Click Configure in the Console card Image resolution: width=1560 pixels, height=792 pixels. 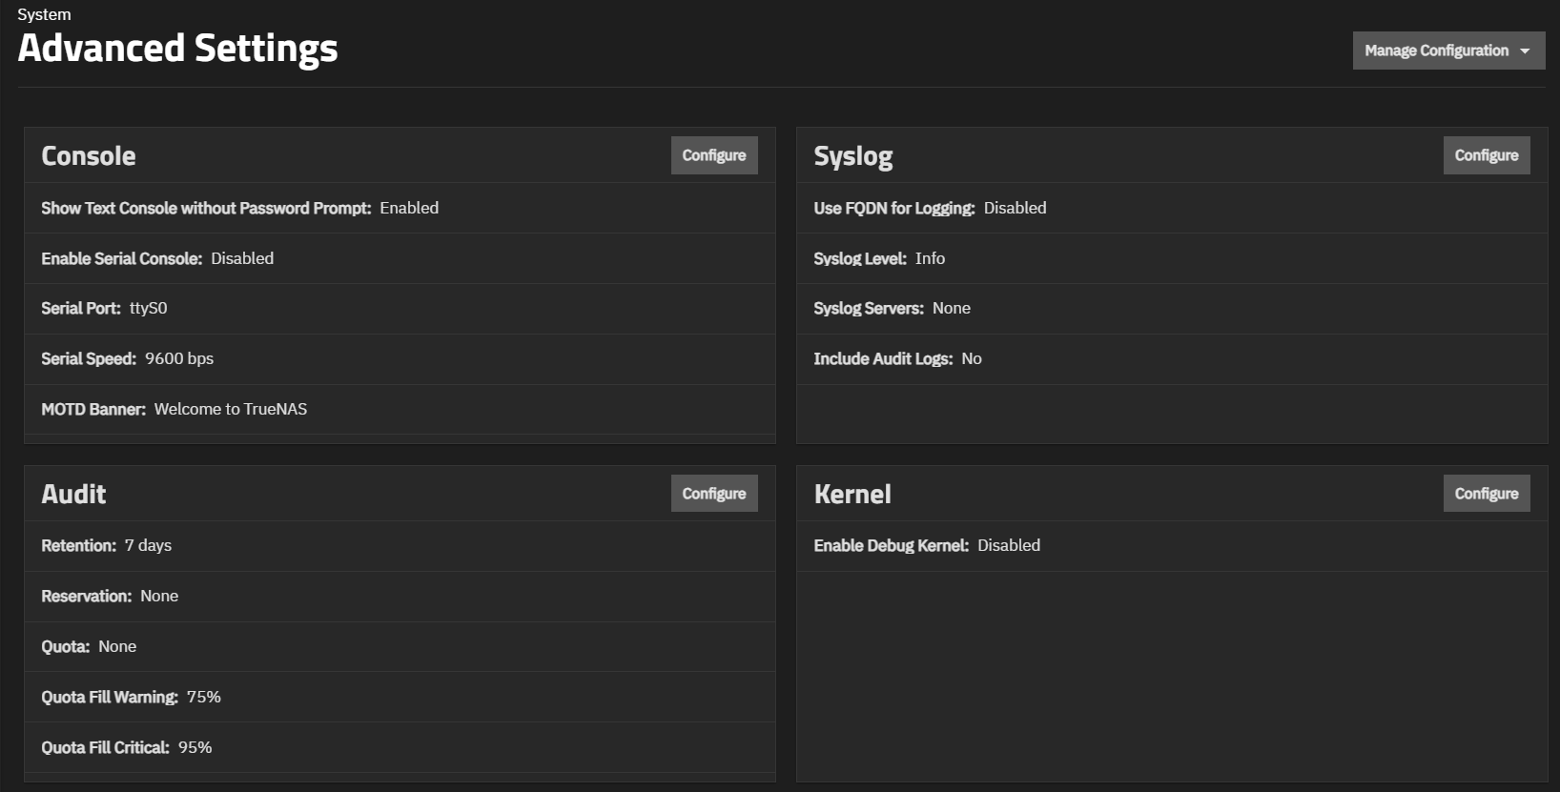pyautogui.click(x=713, y=155)
